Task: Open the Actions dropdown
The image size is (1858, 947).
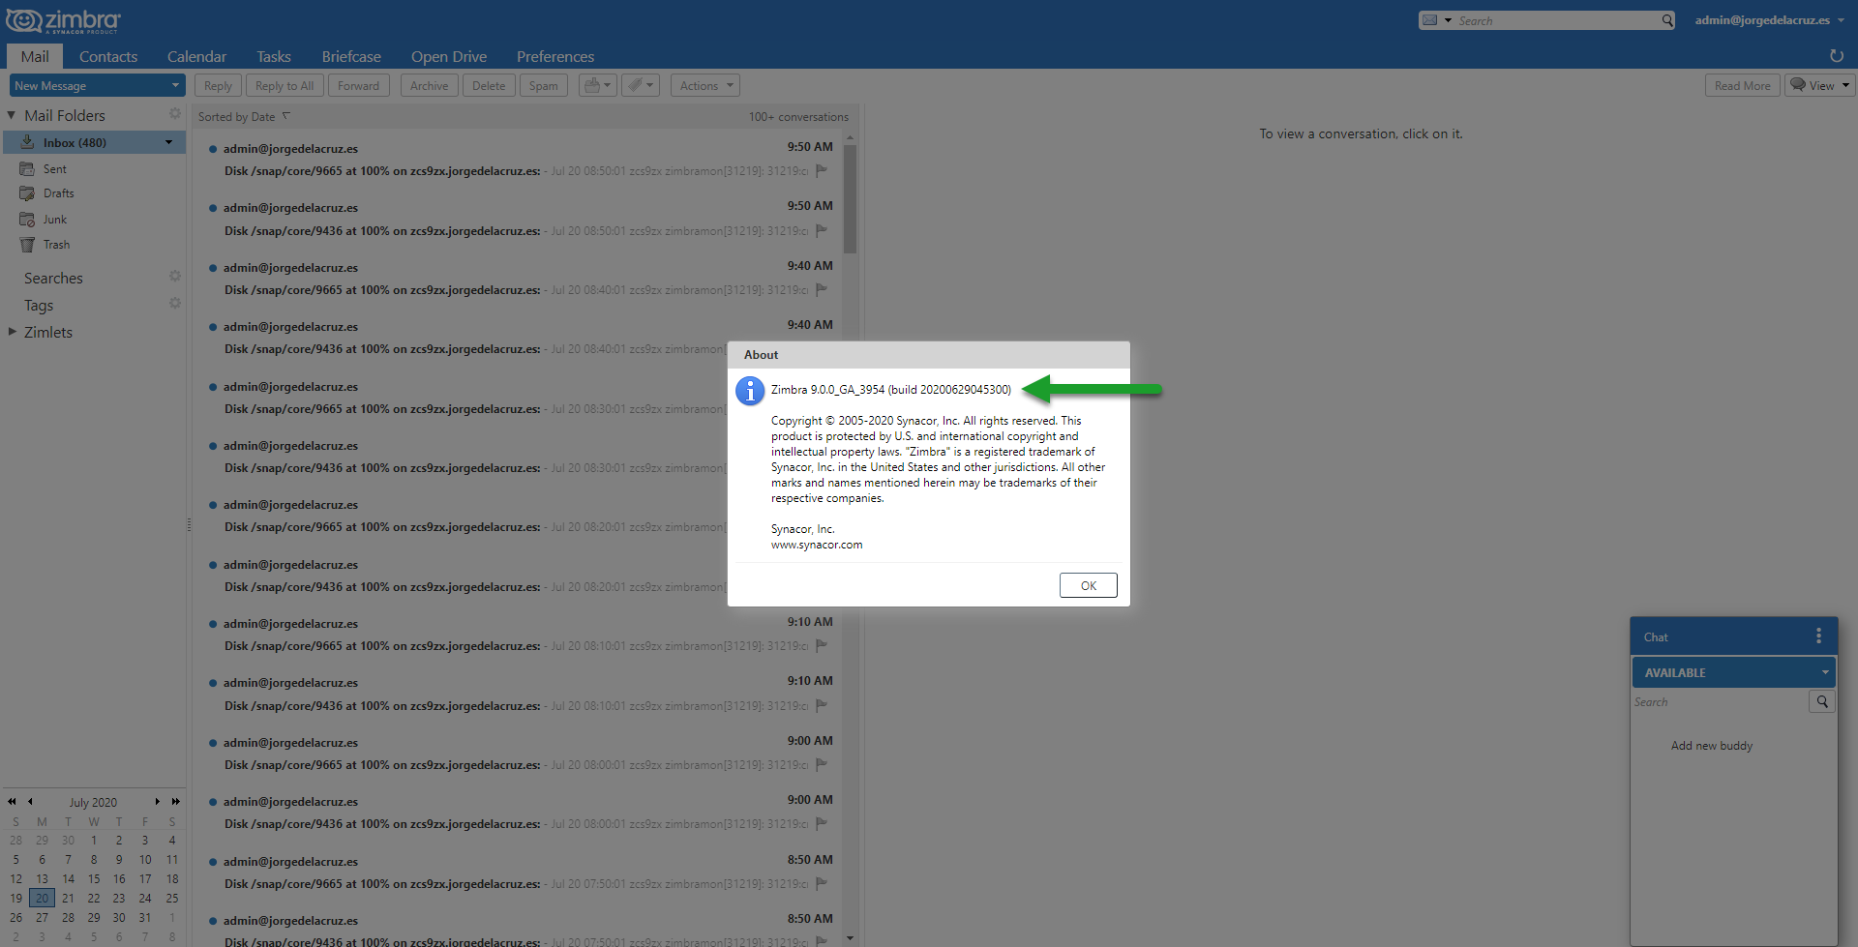Action: coord(704,85)
